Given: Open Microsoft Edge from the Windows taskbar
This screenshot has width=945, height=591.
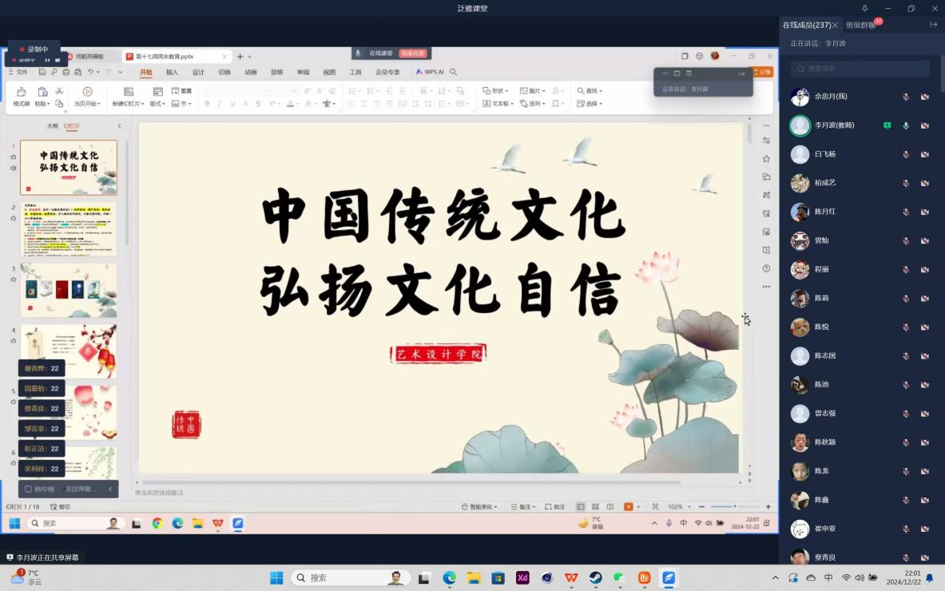Looking at the screenshot, I should (x=450, y=577).
